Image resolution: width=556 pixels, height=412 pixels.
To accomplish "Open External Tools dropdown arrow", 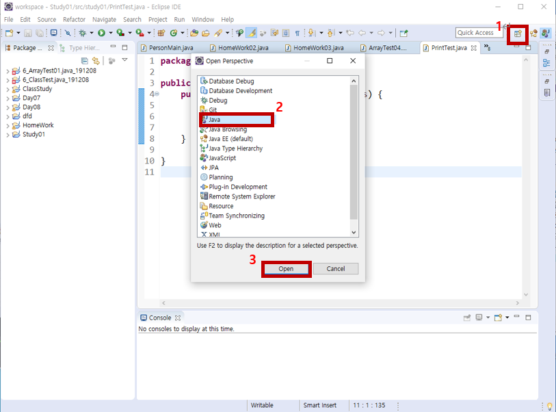I will [x=149, y=33].
